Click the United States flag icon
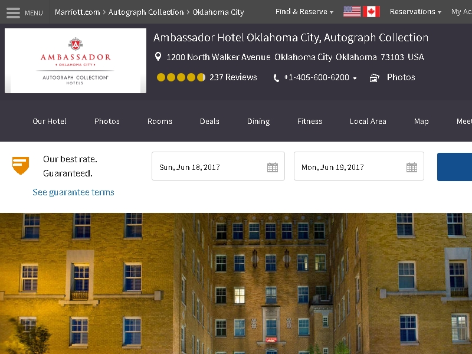Image resolution: width=472 pixels, height=354 pixels. point(352,12)
